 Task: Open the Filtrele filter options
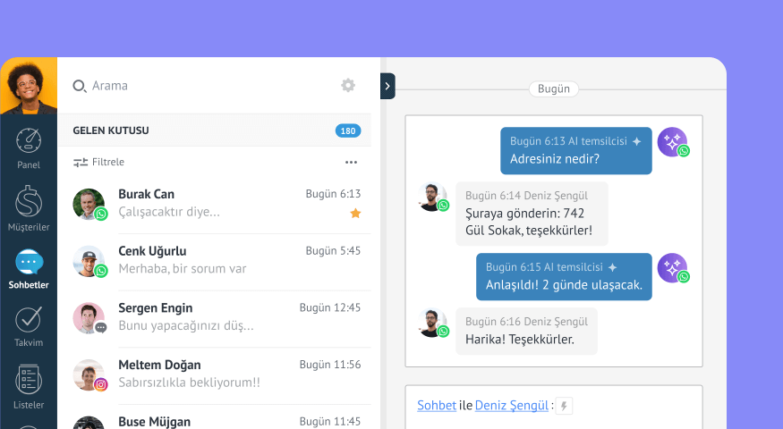[98, 162]
